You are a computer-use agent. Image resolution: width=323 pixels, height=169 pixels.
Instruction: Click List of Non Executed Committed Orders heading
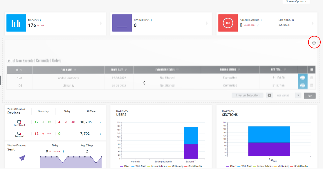coord(34,60)
